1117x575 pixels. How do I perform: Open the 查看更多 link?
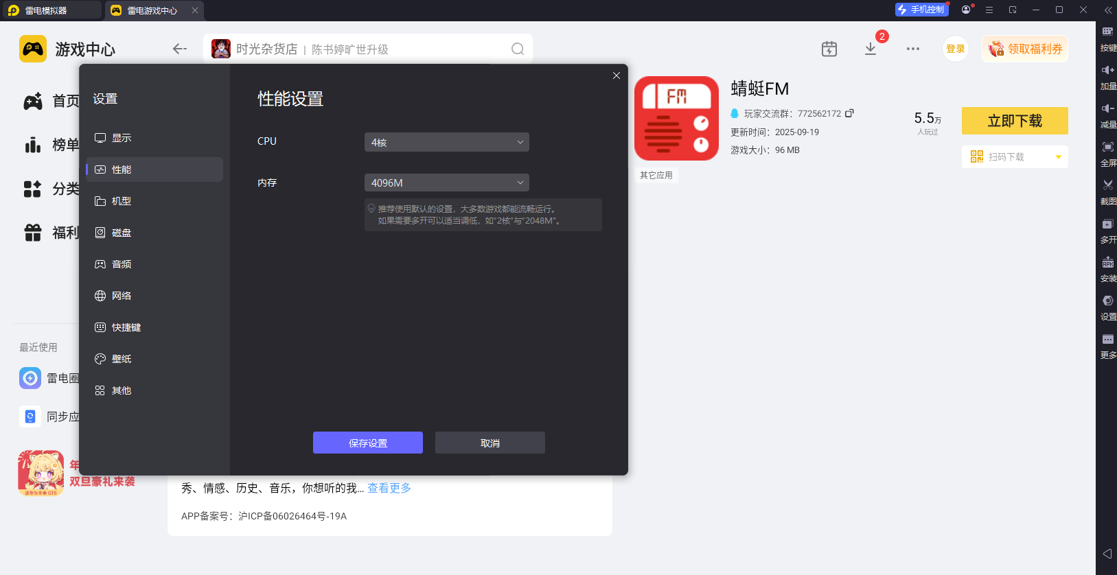pos(389,488)
